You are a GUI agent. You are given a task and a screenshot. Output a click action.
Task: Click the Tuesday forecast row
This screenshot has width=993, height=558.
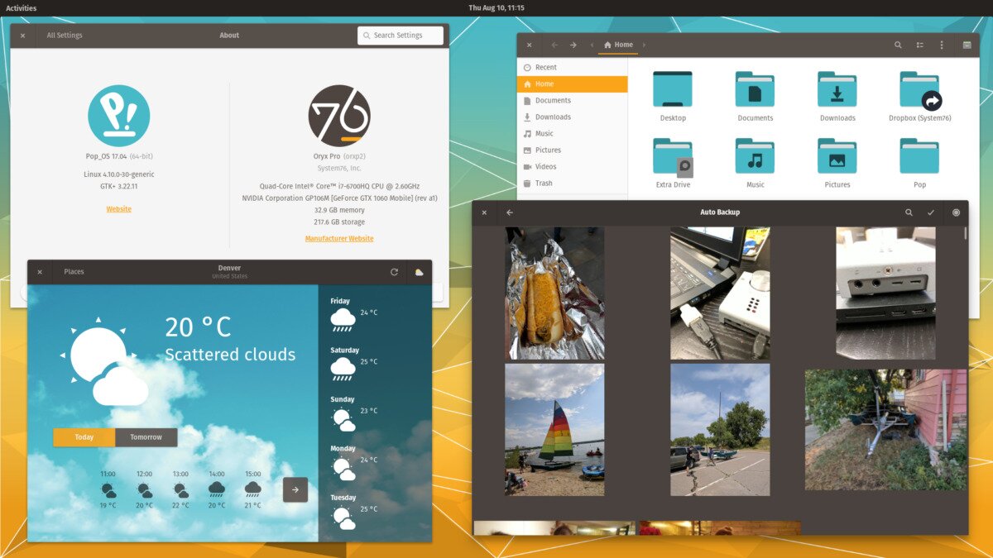375,512
